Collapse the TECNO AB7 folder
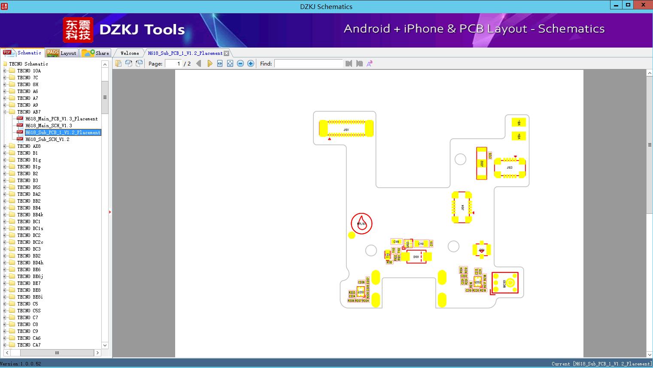 pyautogui.click(x=5, y=112)
